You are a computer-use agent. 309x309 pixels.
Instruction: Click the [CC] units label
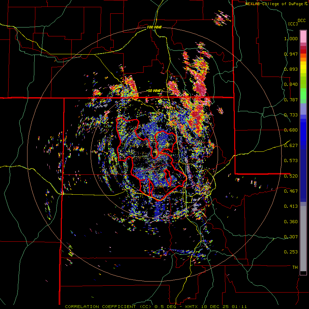pyautogui.click(x=293, y=24)
